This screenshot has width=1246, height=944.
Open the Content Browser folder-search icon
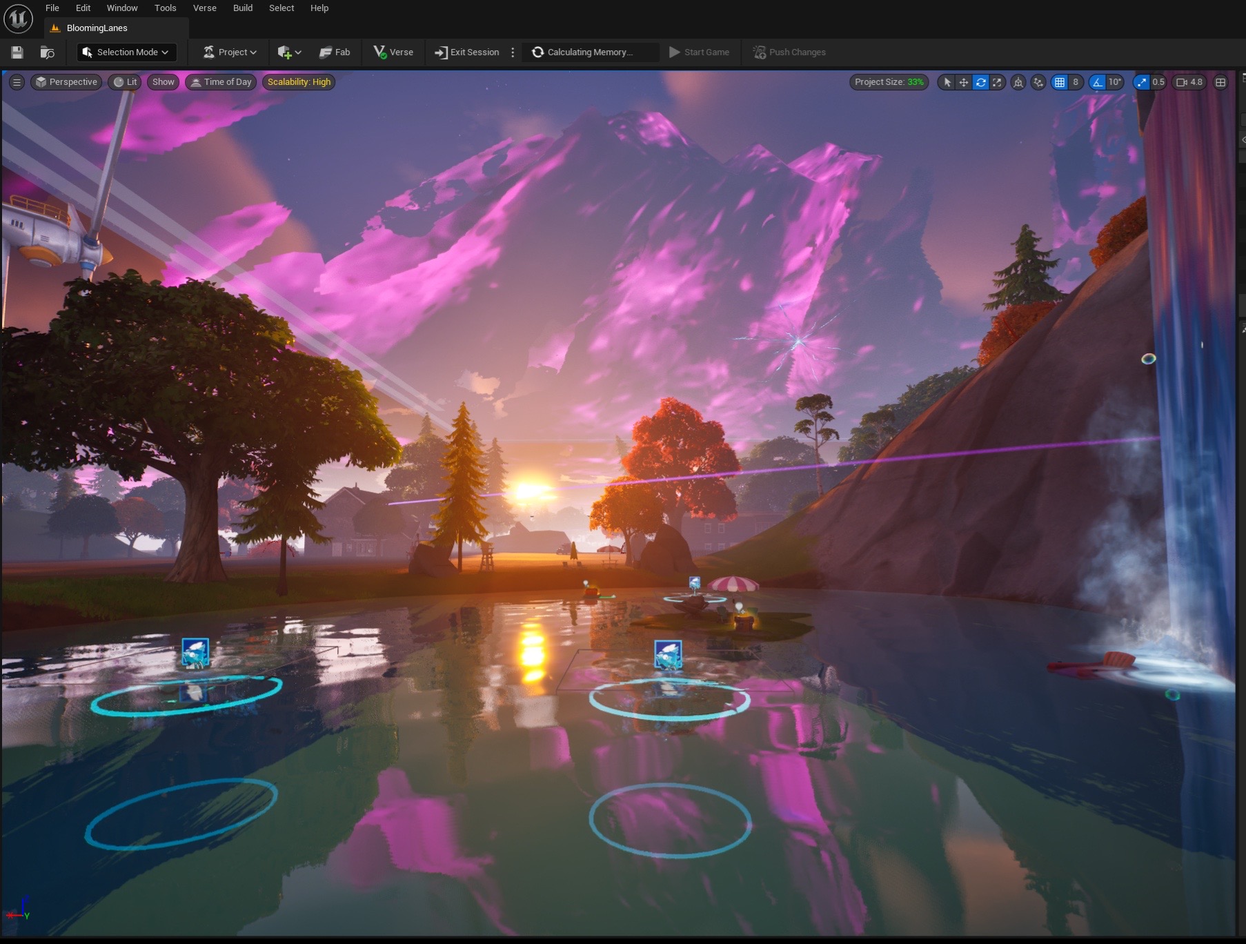pos(48,52)
